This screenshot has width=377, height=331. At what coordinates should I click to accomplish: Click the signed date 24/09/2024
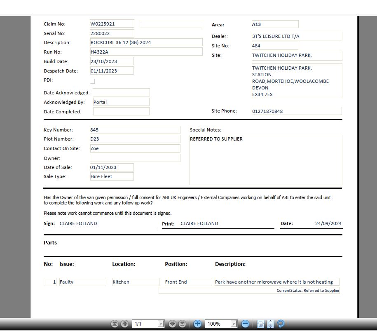pos(328,223)
